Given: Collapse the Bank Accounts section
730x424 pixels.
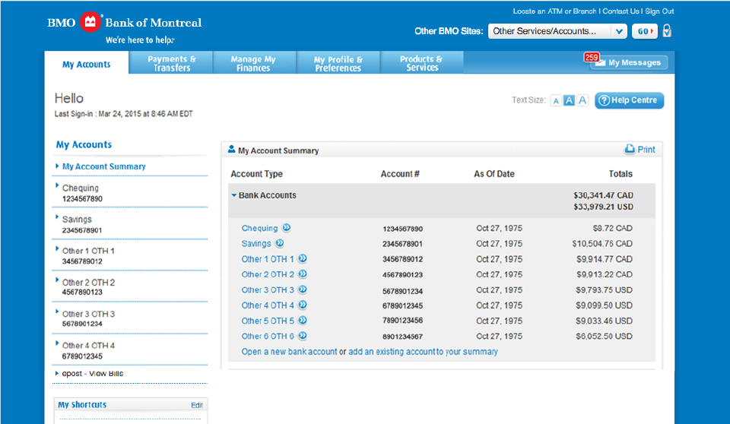Looking at the screenshot, I should click(234, 196).
